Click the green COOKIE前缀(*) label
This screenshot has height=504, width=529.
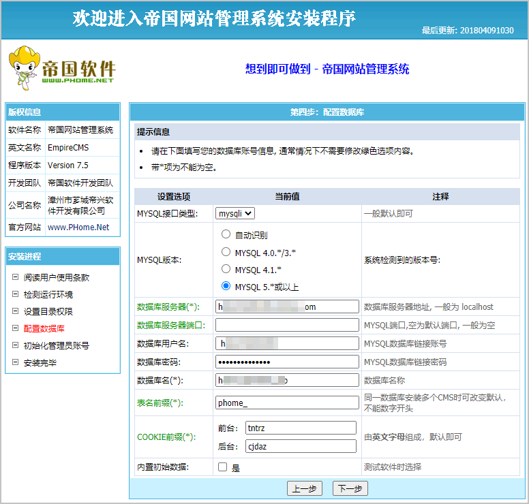pyautogui.click(x=166, y=437)
